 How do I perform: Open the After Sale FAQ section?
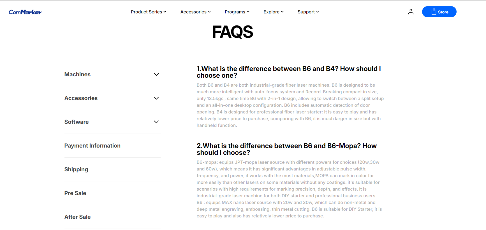(x=77, y=217)
